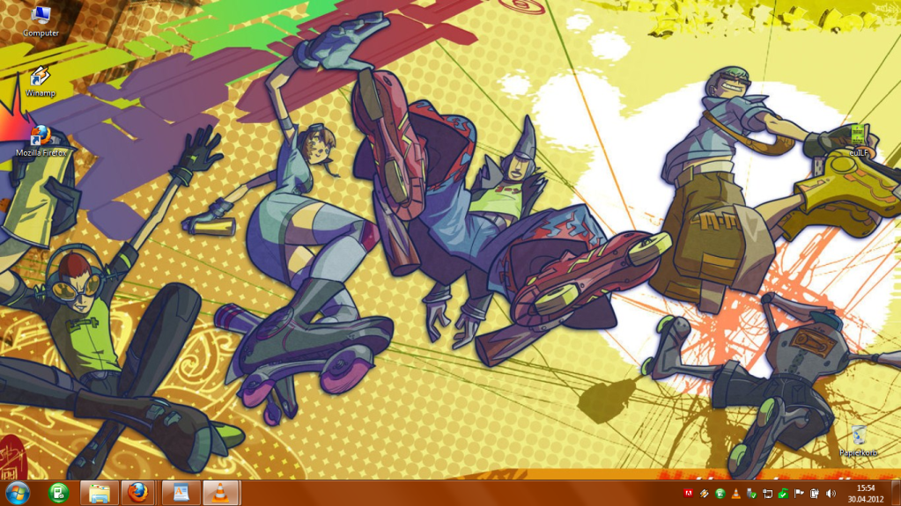
Task: Open the Computer desktop icon
Action: point(41,20)
